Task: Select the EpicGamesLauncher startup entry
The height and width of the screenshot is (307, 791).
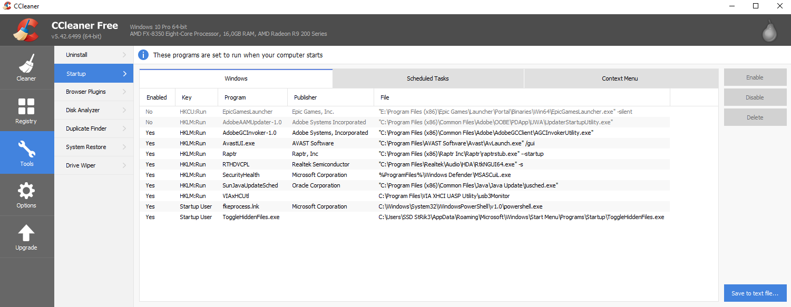Action: pos(247,112)
